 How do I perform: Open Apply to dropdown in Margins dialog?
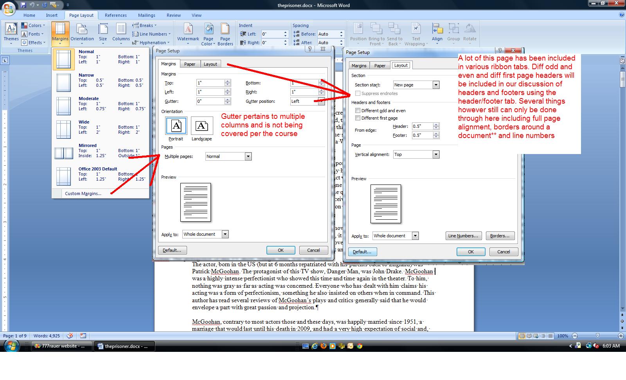pyautogui.click(x=225, y=234)
